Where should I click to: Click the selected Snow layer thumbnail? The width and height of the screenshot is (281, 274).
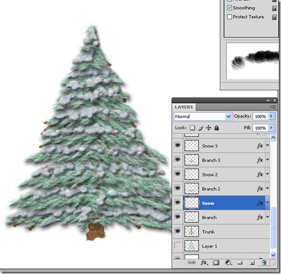coord(191,203)
